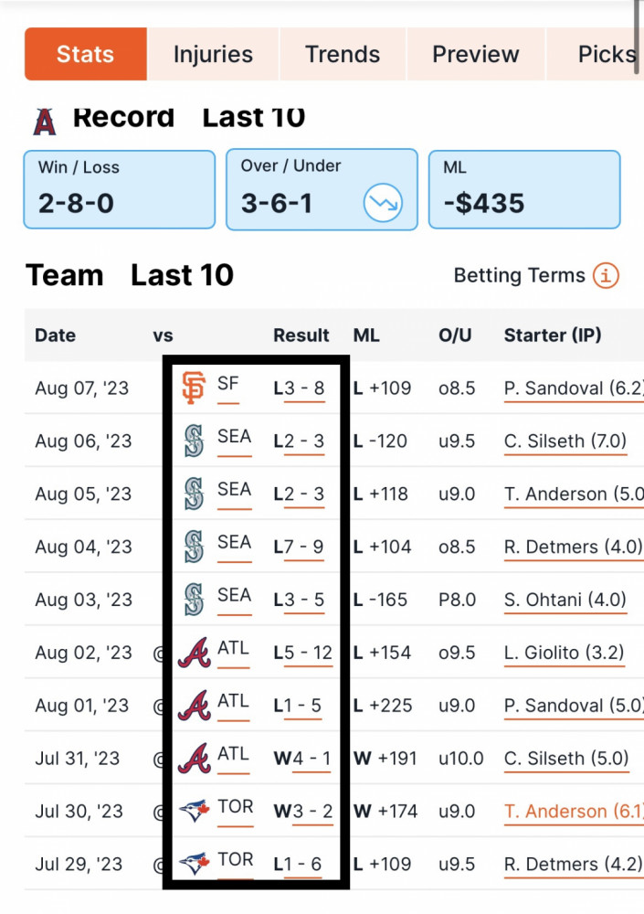Open P. Sandoval (6.2) starter link
Viewport: 644px width, 914px height.
coord(574,388)
